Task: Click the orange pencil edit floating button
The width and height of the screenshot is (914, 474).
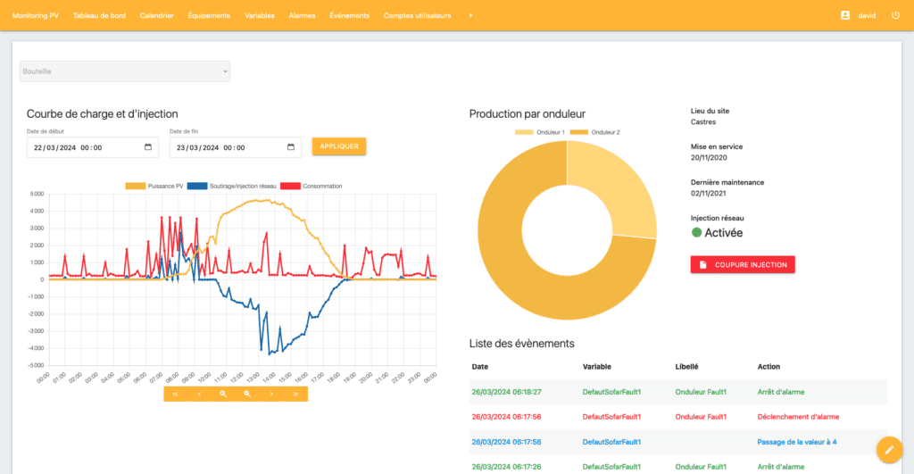Action: point(889,450)
